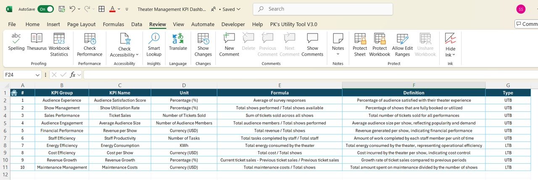
Task: Open Smart Lookup
Action: tap(154, 45)
